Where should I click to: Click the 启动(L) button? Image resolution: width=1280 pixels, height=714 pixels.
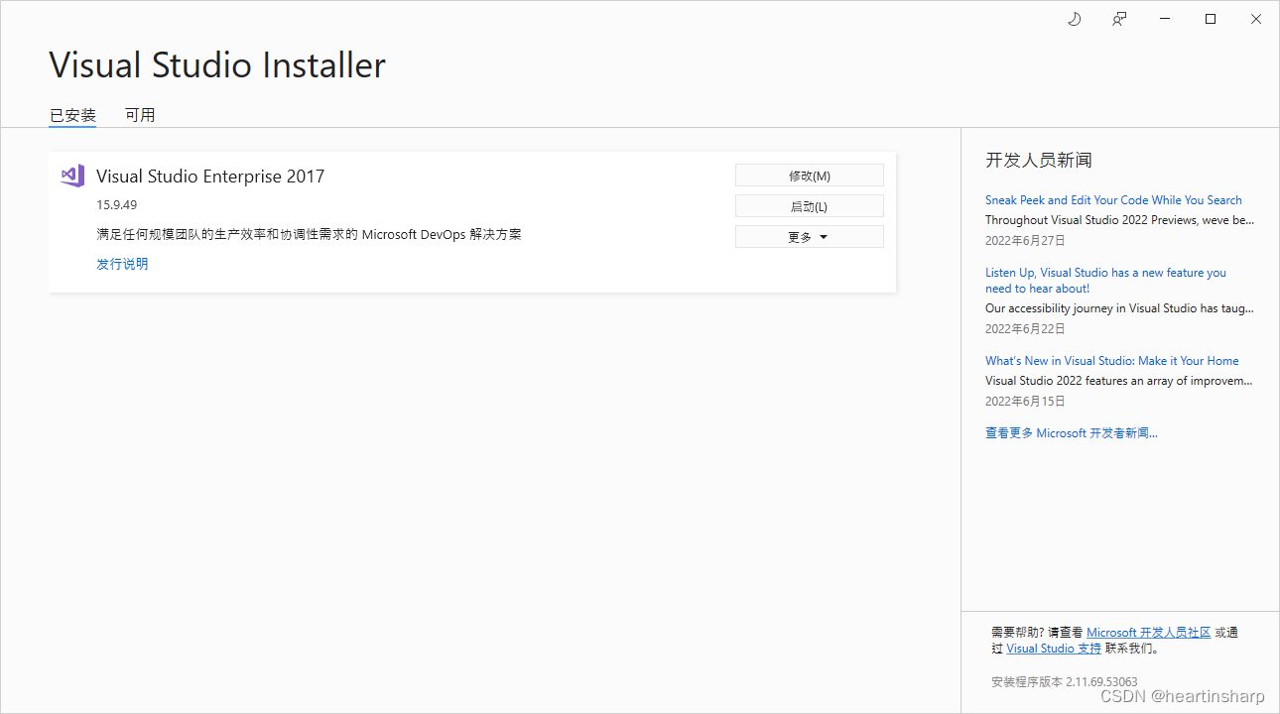click(x=810, y=206)
